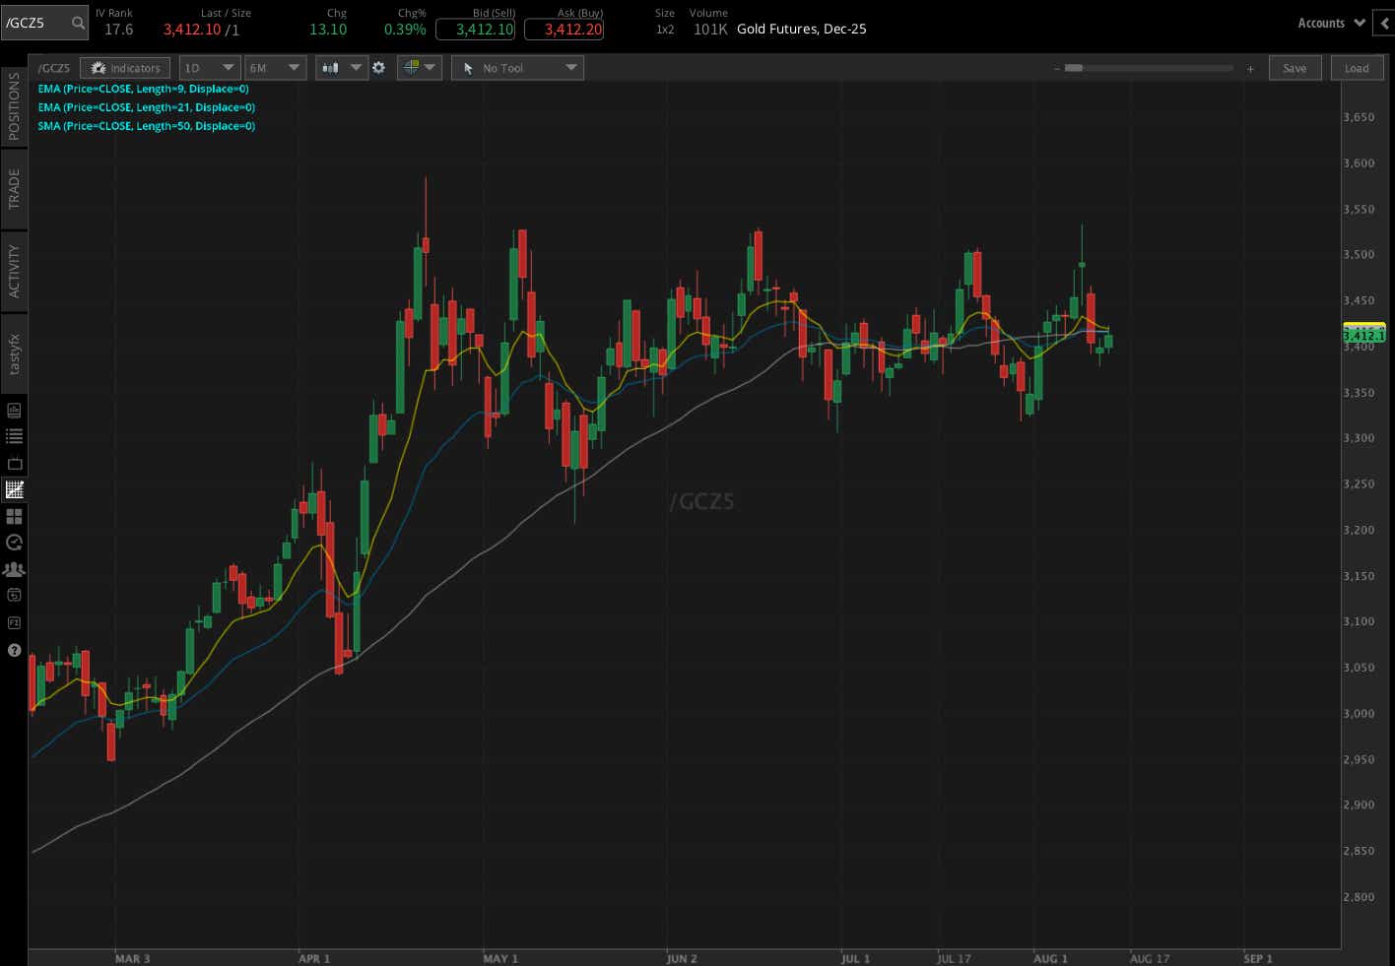Image resolution: width=1395 pixels, height=966 pixels.
Task: Open the clock history sidebar icon
Action: coord(14,543)
